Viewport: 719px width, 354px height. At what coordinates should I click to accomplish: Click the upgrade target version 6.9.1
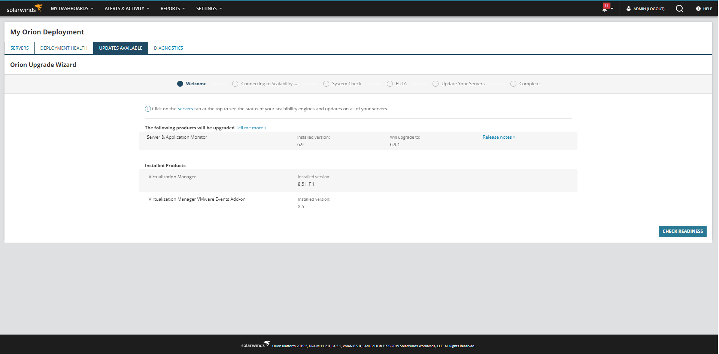[395, 145]
